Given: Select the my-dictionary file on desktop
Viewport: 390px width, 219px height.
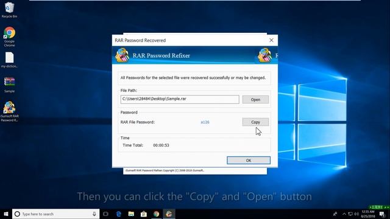Looking at the screenshot, I should 9,60.
